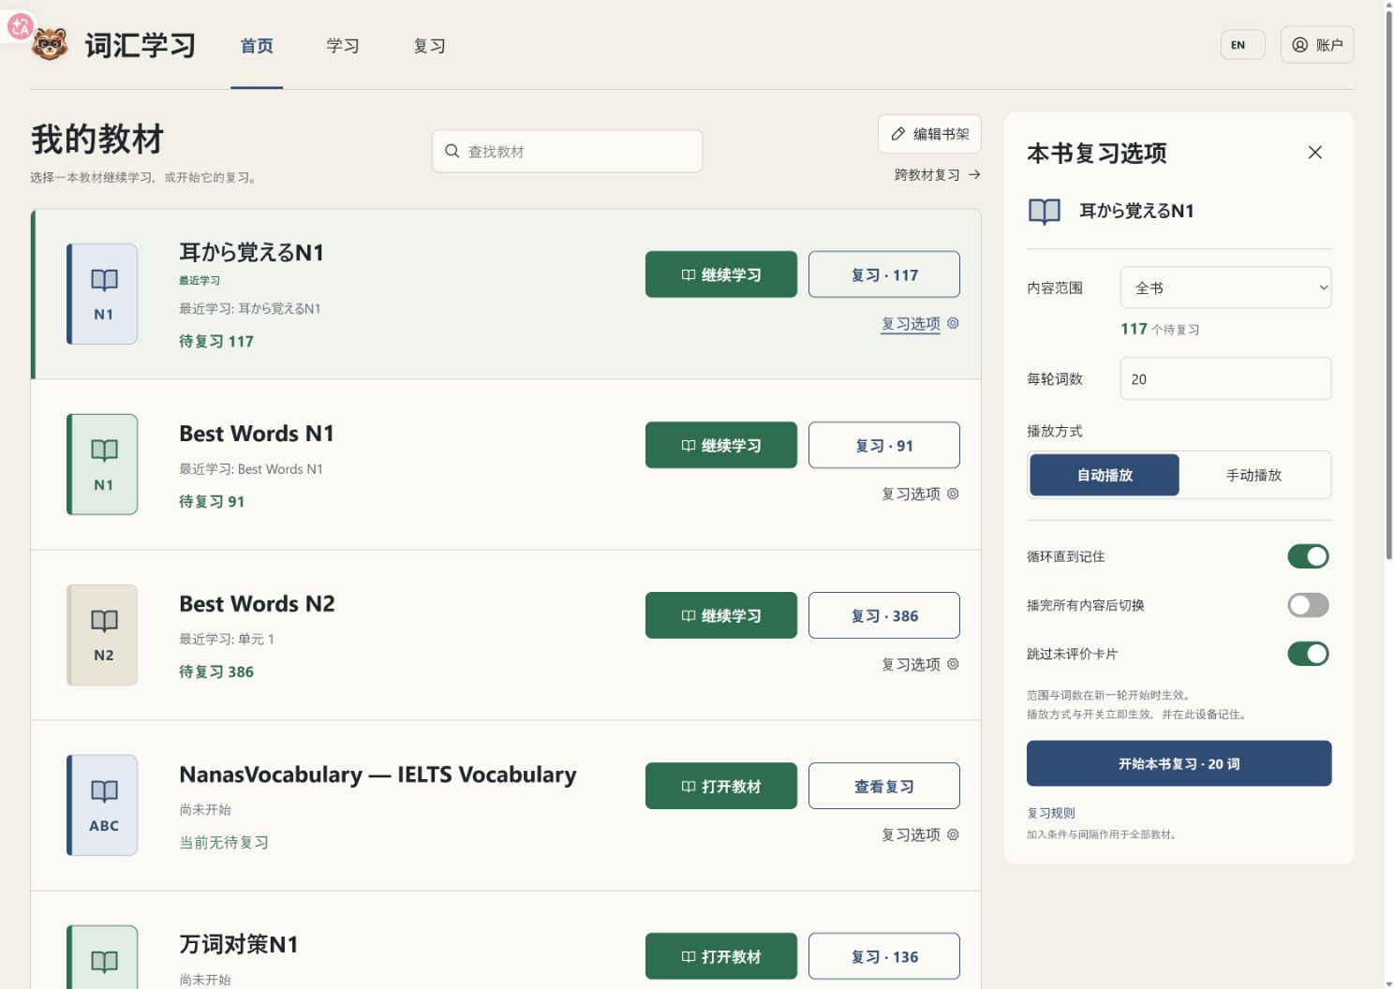This screenshot has width=1394, height=989.
Task: Click the pink translate overlay icon
Action: [x=20, y=26]
